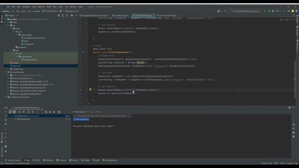This screenshot has height=168, width=299.
Task: Open the Navigate menu
Action: pyautogui.click(x=26, y=7)
